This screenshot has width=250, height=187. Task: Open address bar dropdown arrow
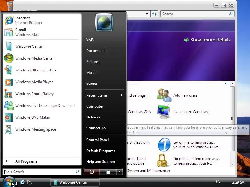pos(147,14)
